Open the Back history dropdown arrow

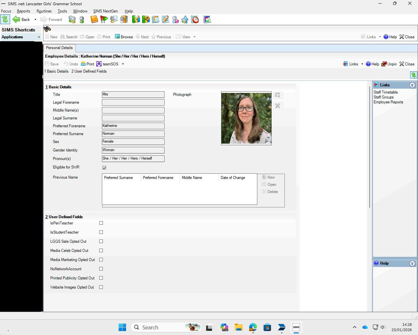click(x=35, y=20)
